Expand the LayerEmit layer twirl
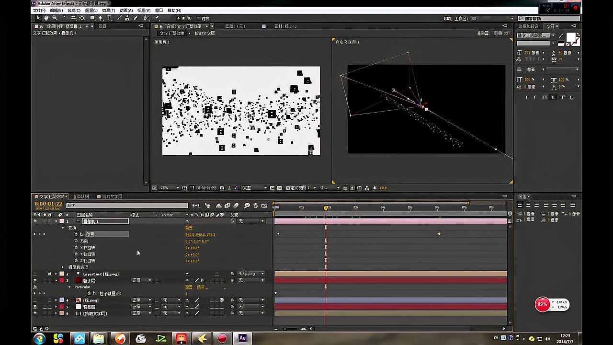This screenshot has height=345, width=613. click(x=57, y=274)
